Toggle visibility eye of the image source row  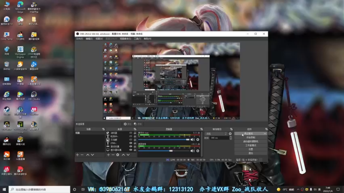(x=131, y=140)
